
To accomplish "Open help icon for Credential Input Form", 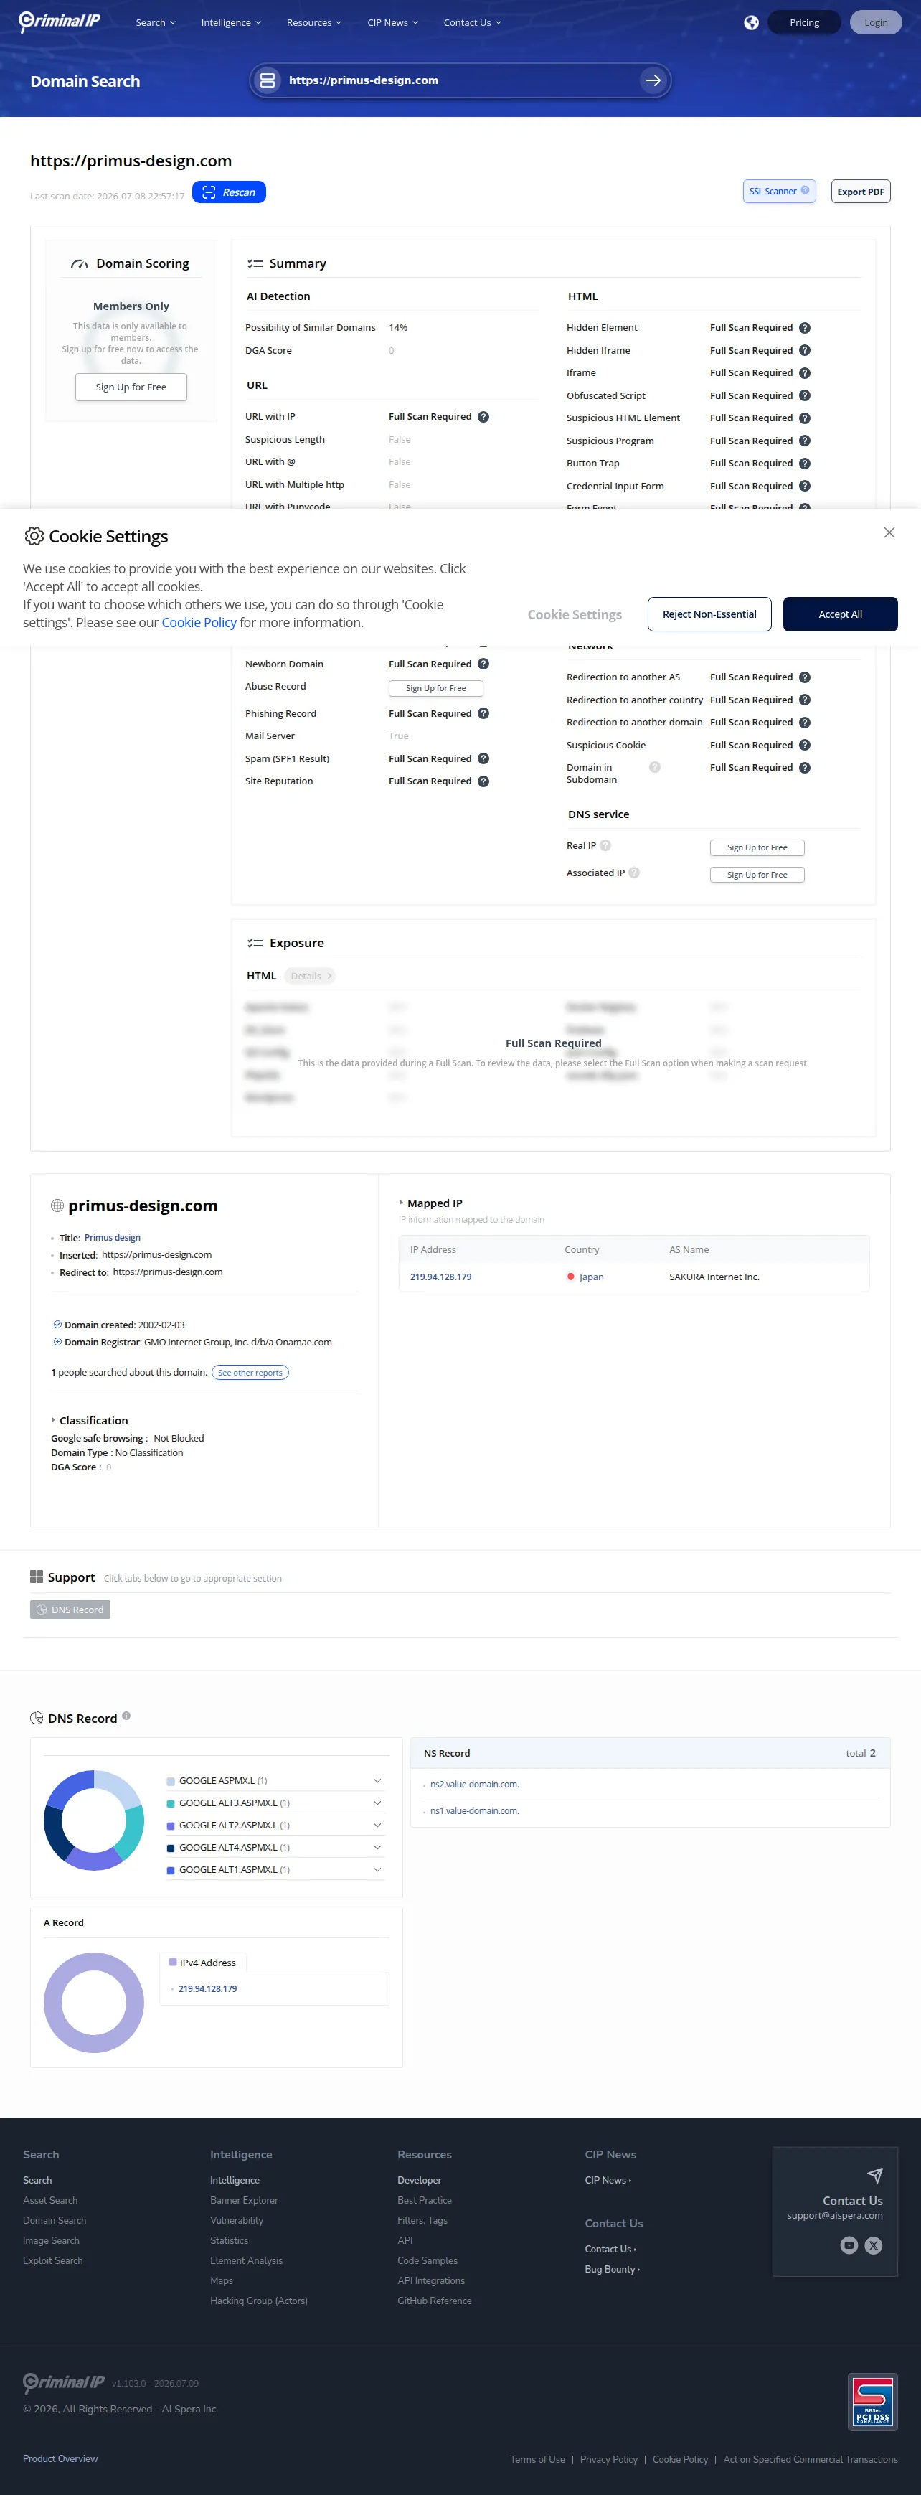I will [x=804, y=487].
